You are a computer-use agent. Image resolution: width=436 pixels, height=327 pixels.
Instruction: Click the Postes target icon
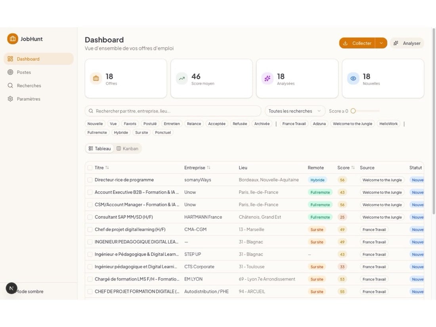click(10, 72)
